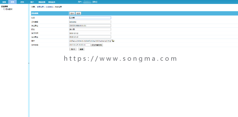238x117 pixels.
Task: Click the 姓名 row label
Action: pos(33,18)
